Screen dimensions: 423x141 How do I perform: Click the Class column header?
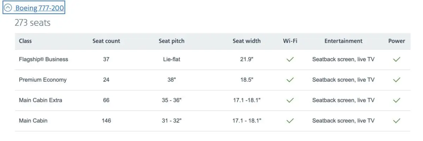click(x=25, y=41)
